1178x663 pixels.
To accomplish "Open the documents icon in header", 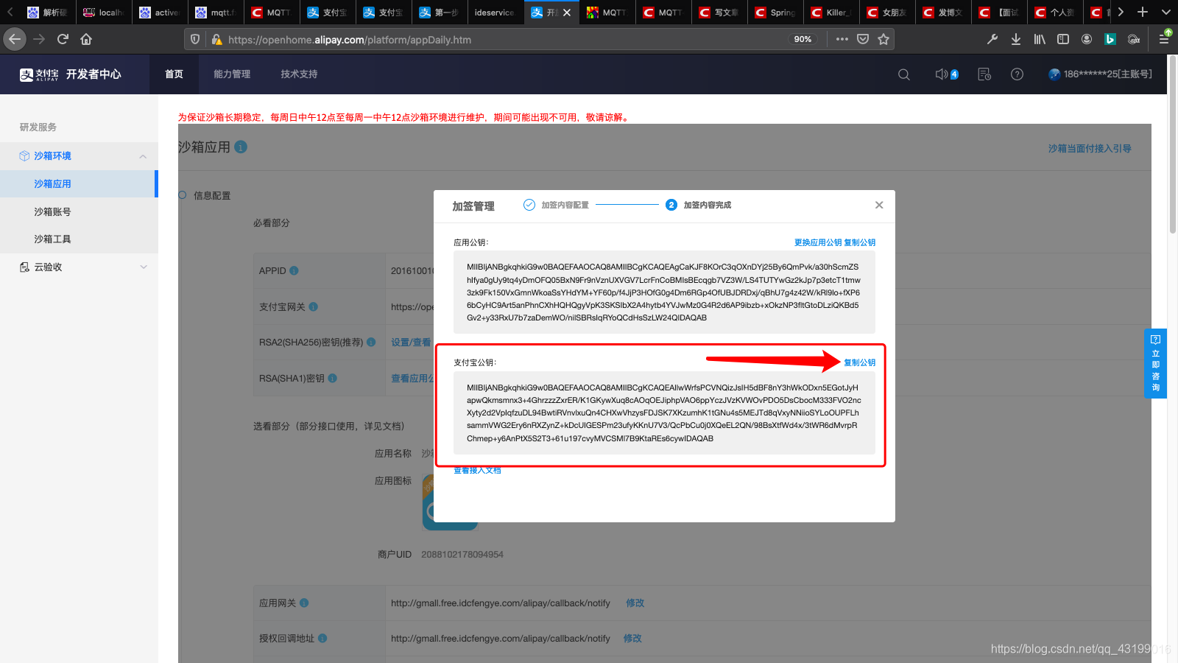I will (x=984, y=74).
